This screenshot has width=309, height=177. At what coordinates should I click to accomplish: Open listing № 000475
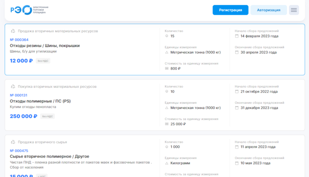coord(19,151)
